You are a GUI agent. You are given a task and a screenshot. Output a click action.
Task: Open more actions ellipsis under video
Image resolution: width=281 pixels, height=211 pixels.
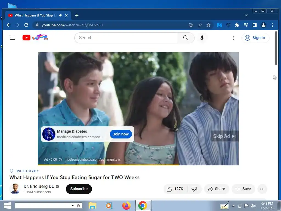point(262,189)
